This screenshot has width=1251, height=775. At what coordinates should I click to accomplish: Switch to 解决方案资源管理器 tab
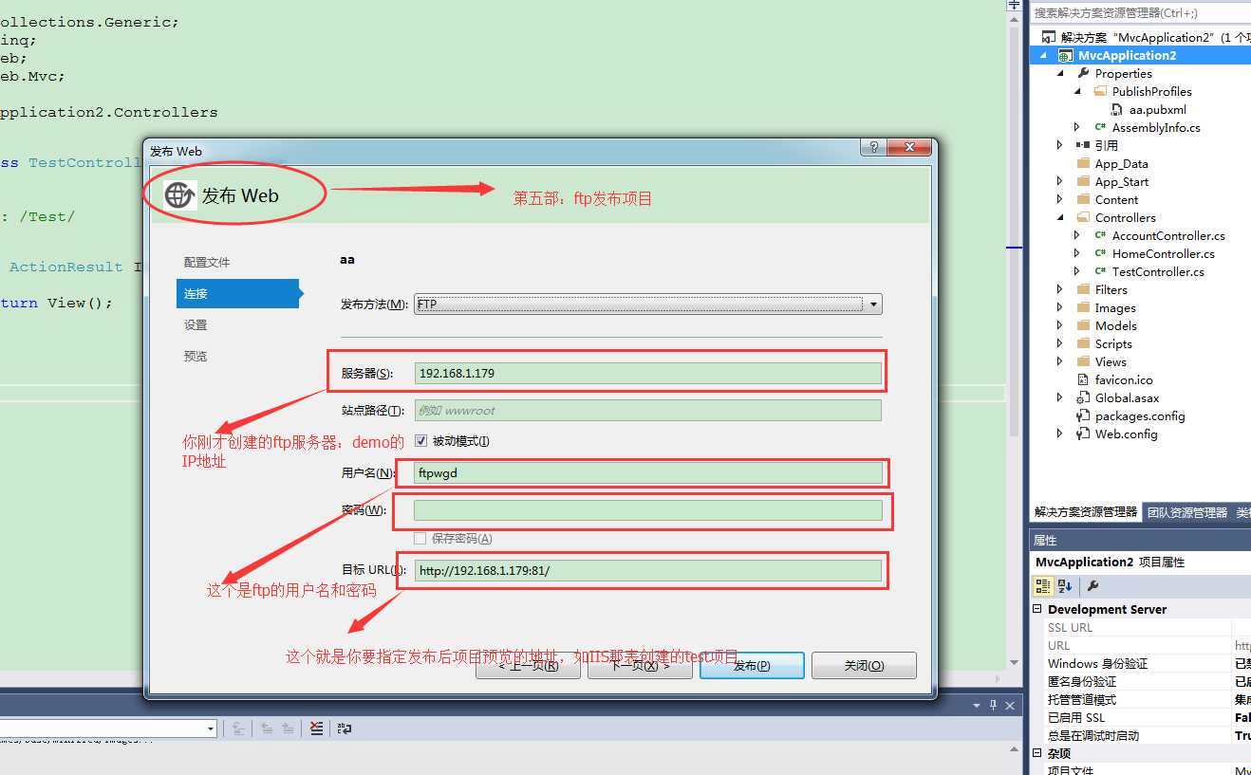[x=1086, y=512]
